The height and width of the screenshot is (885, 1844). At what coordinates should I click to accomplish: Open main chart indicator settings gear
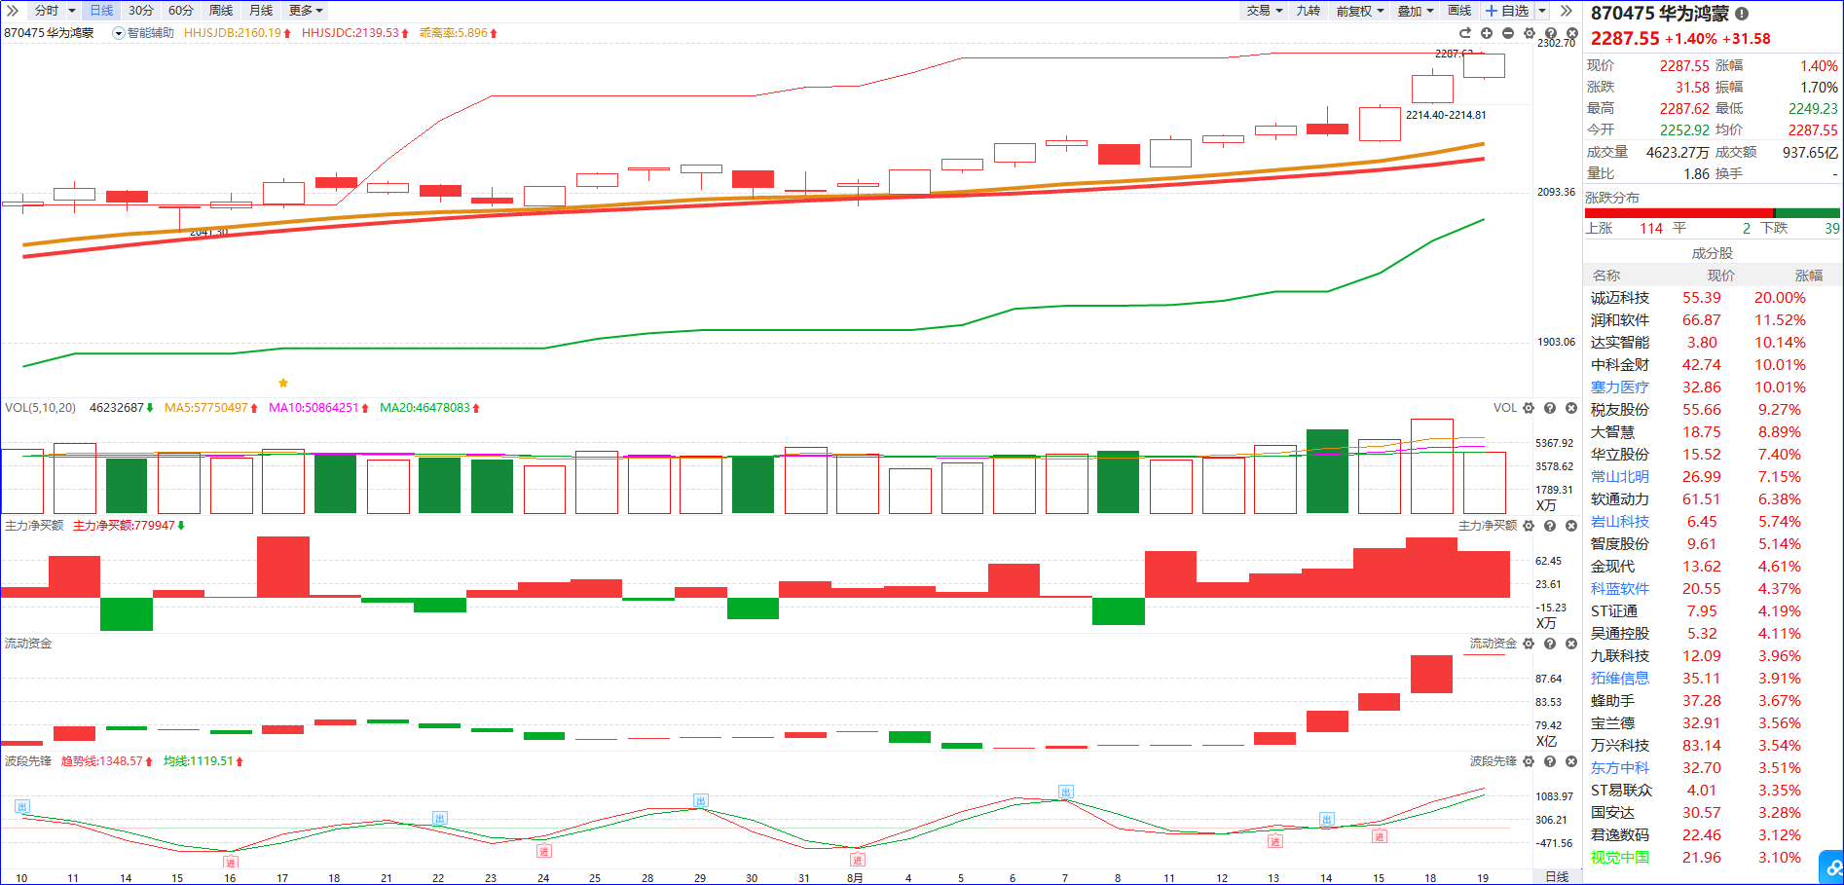tap(1530, 33)
